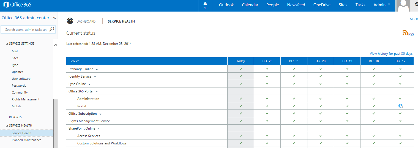This screenshot has width=418, height=148.
Task: Click Exchange Online DEC 17 checkmark
Action: click(x=400, y=69)
